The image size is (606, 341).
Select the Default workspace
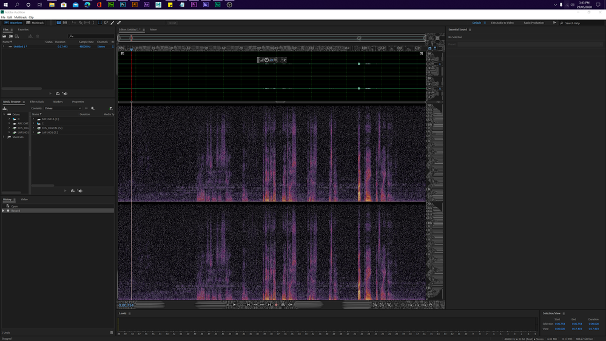tap(477, 23)
